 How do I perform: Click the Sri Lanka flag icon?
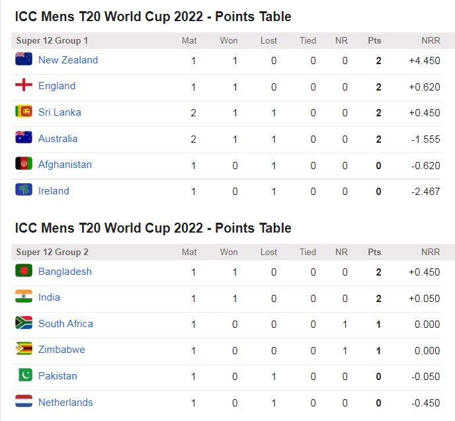point(24,112)
